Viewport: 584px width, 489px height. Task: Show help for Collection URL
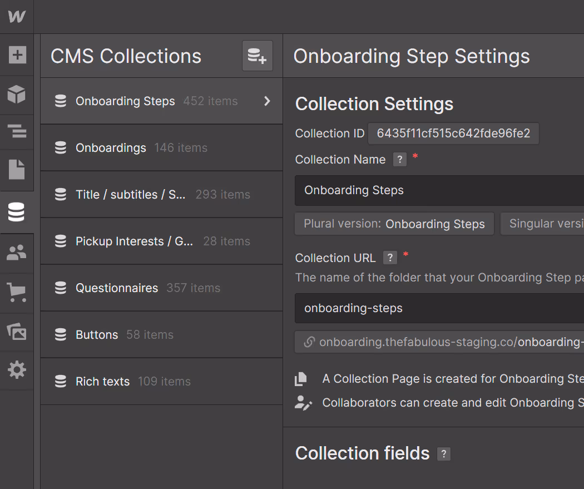(390, 258)
